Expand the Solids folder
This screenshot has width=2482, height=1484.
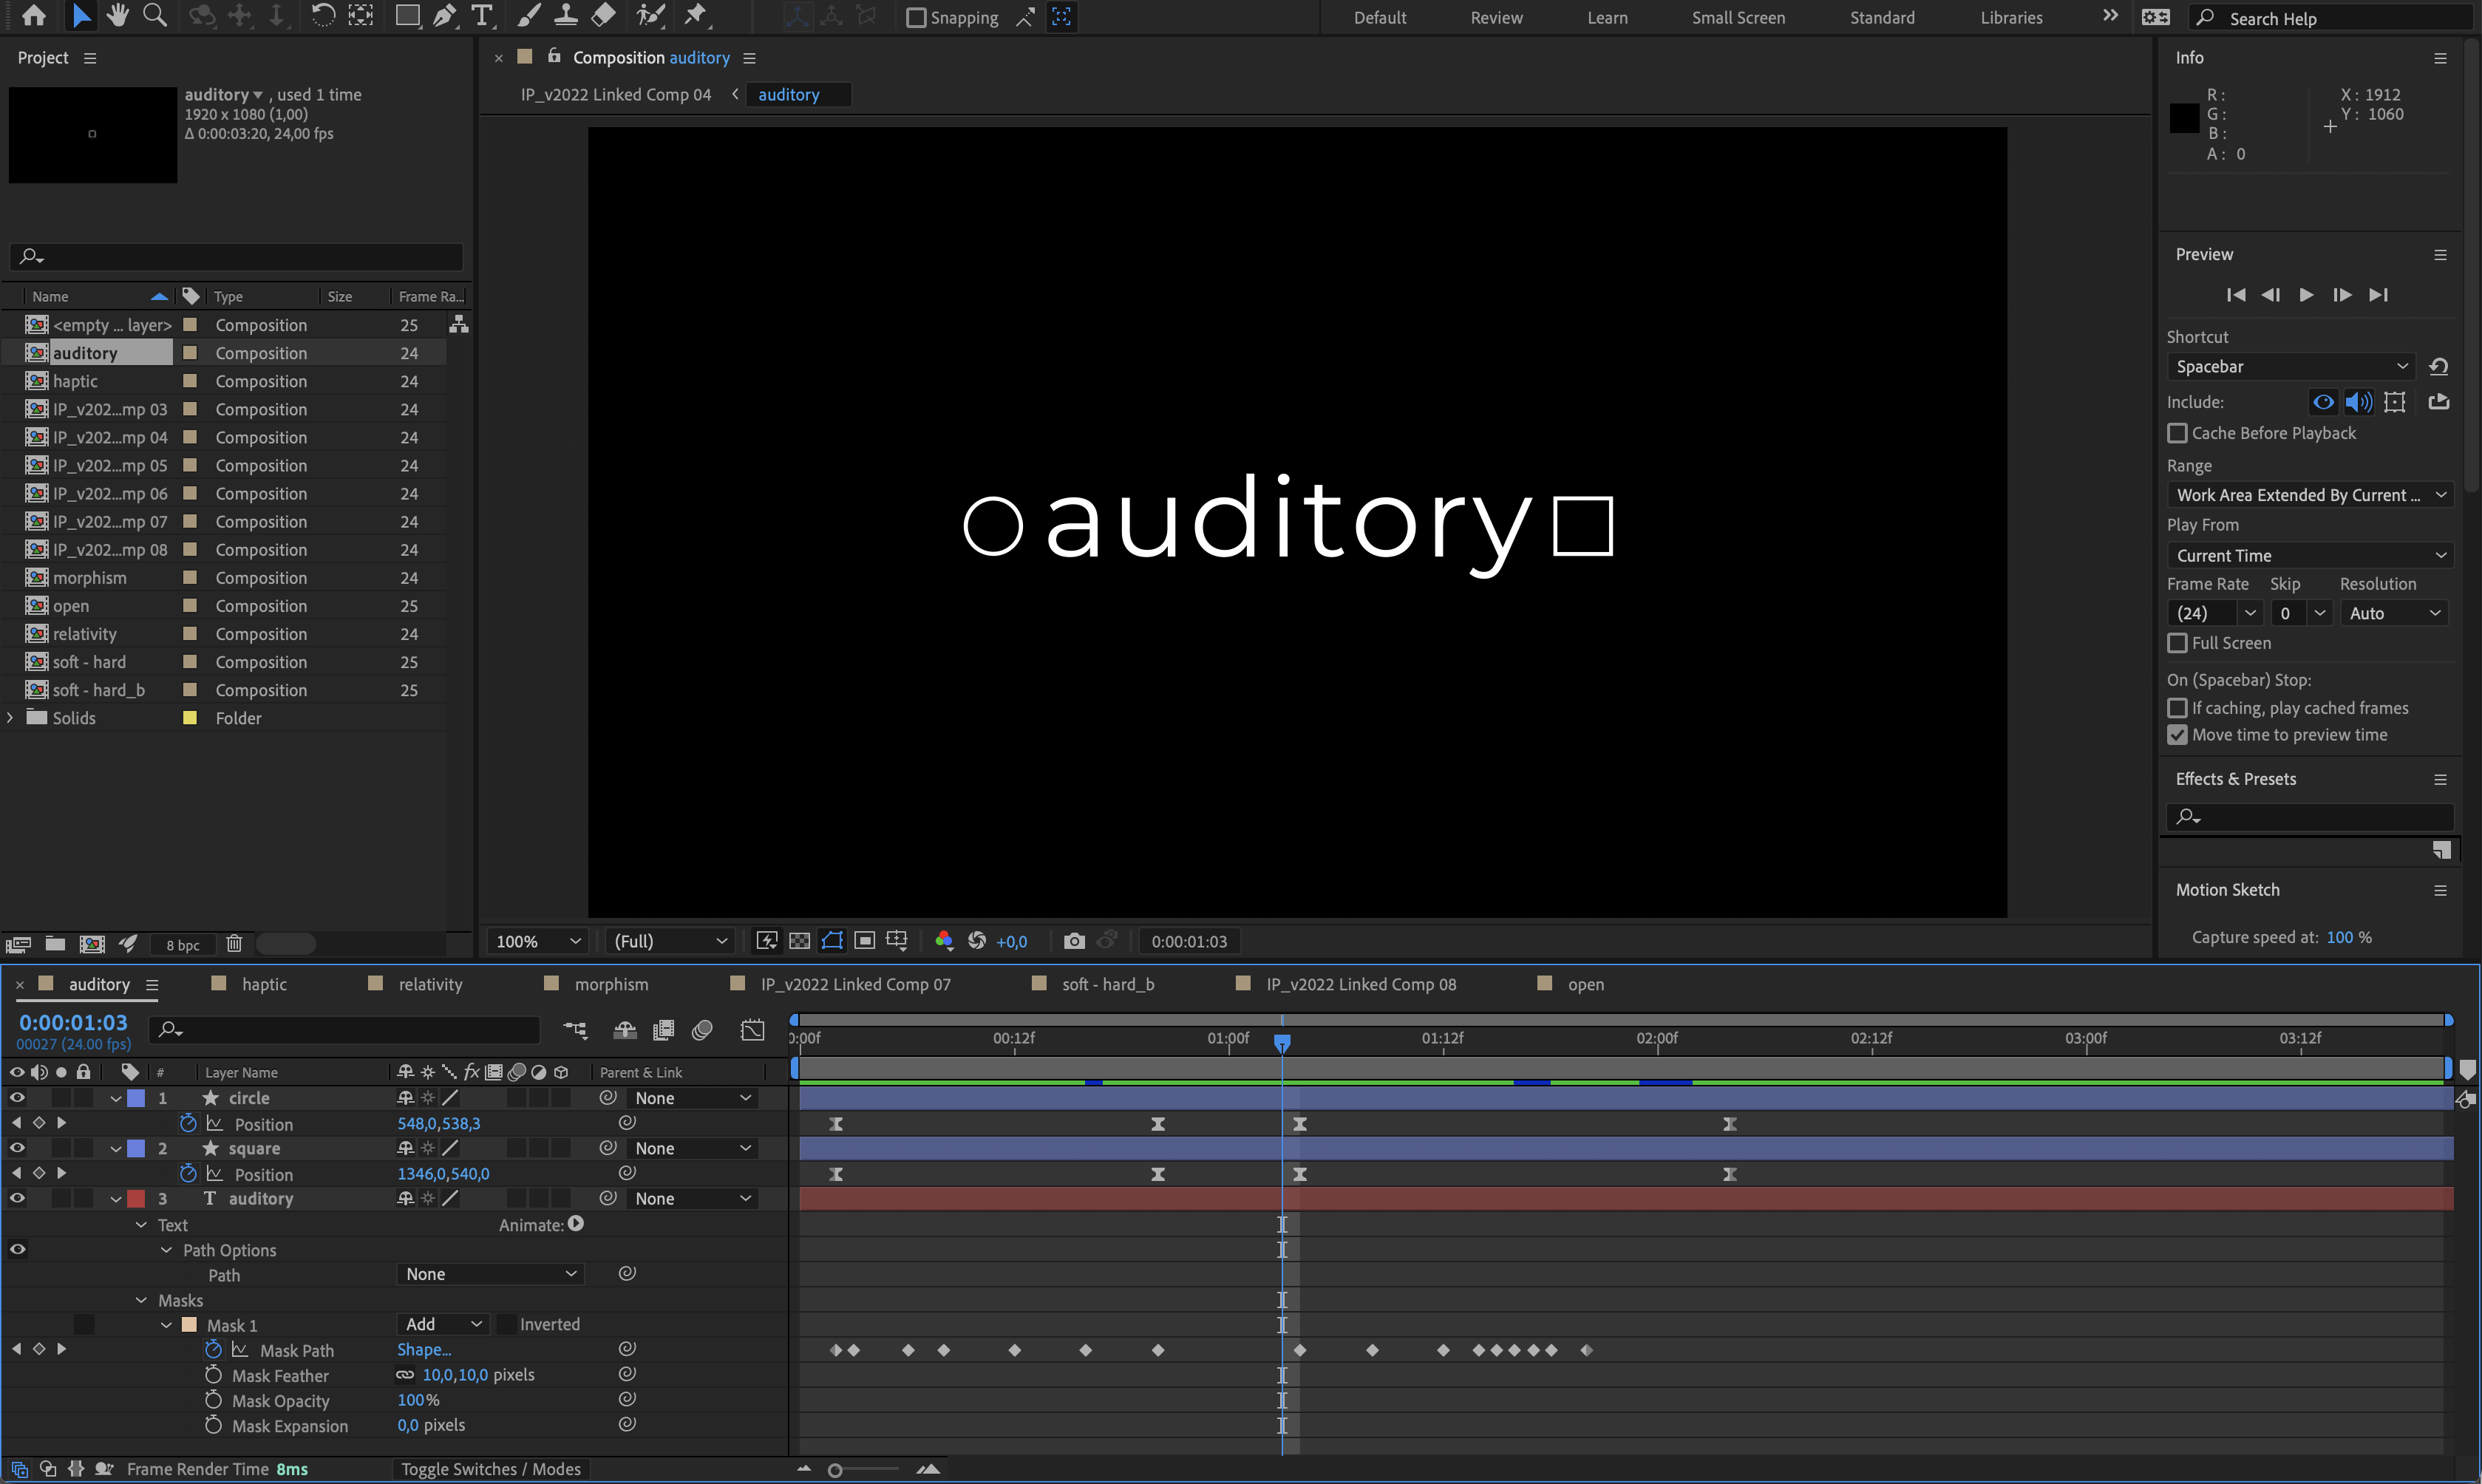coord(11,718)
